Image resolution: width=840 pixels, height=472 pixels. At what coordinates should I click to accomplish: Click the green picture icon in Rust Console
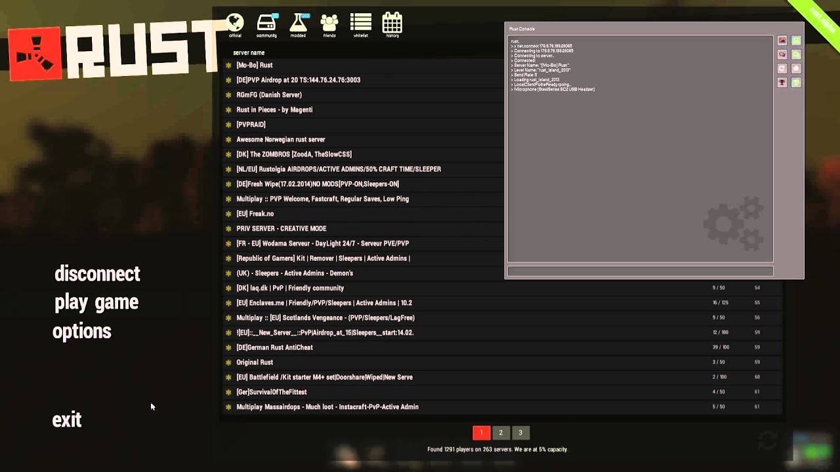796,41
